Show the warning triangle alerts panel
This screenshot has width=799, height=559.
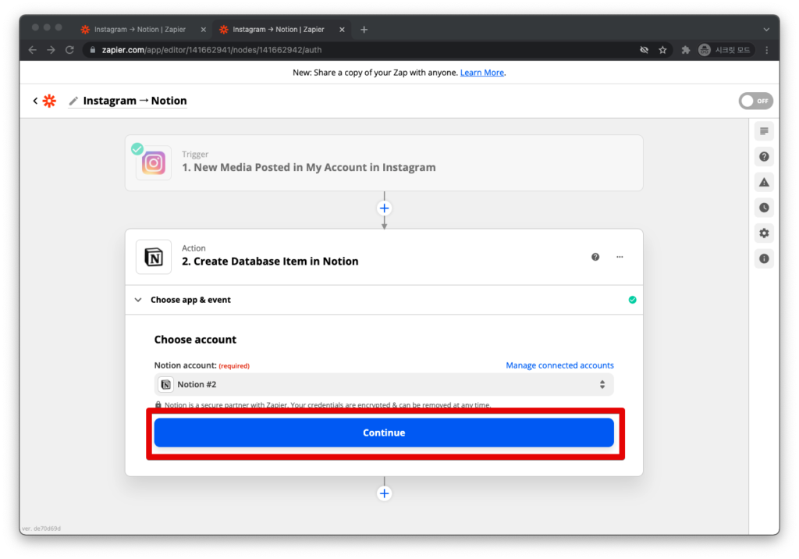point(764,182)
